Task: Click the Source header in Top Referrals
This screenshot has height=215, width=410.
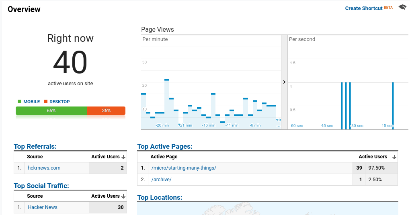Action: coord(35,157)
